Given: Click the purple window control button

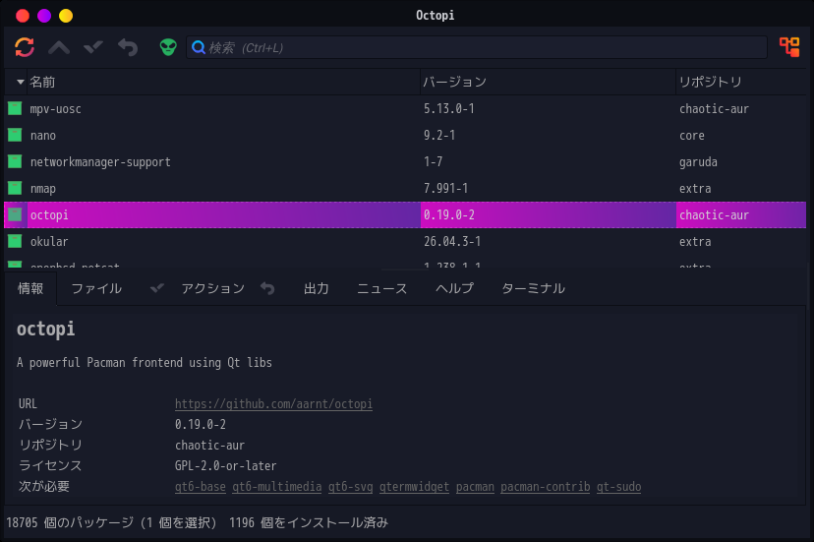Looking at the screenshot, I should click(x=44, y=16).
